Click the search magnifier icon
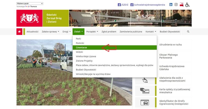208x109 pixels. coord(188,32)
